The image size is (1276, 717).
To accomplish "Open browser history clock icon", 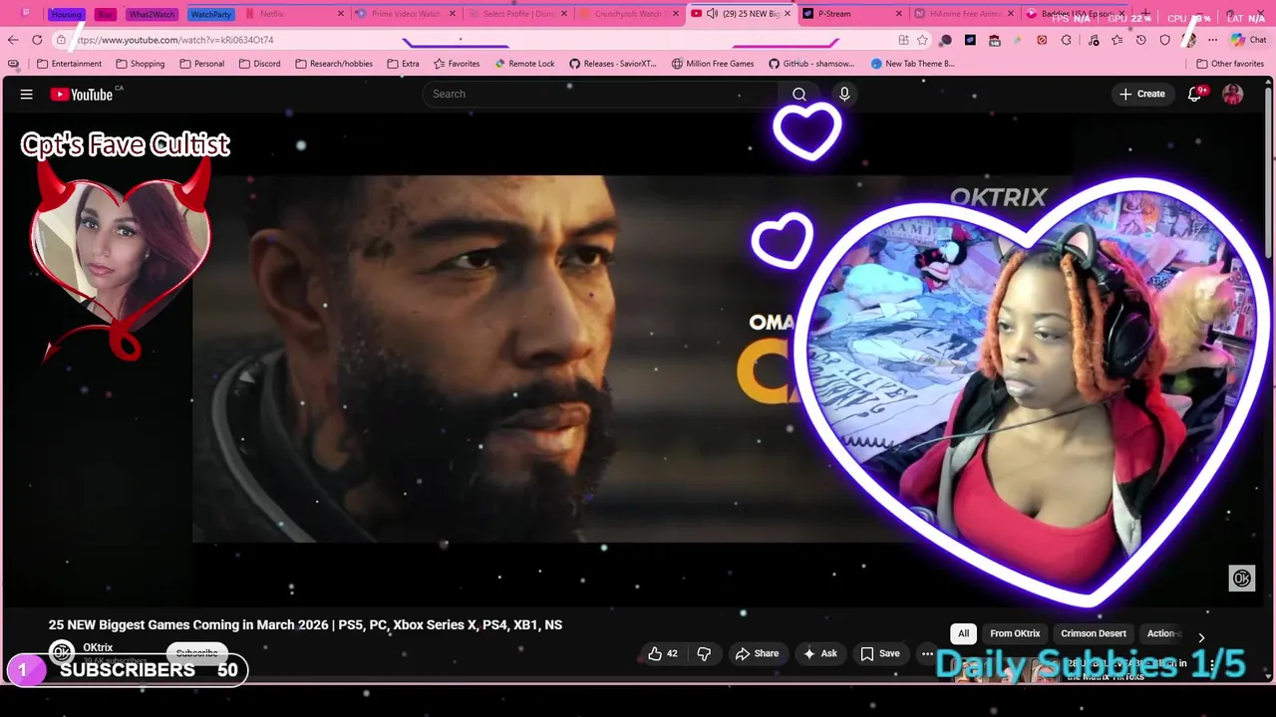I will point(1141,40).
